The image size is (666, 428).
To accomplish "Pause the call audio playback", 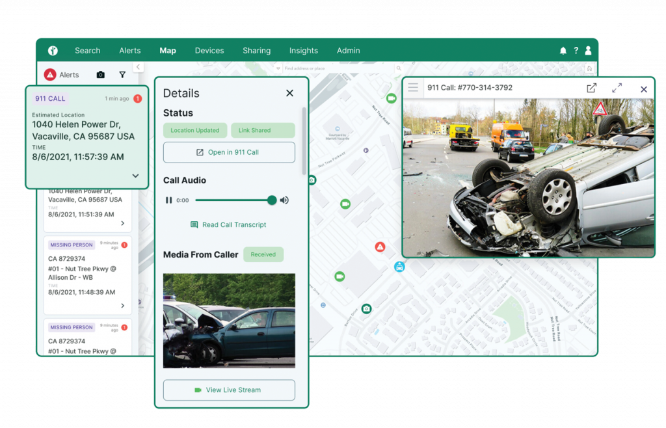I will point(169,200).
